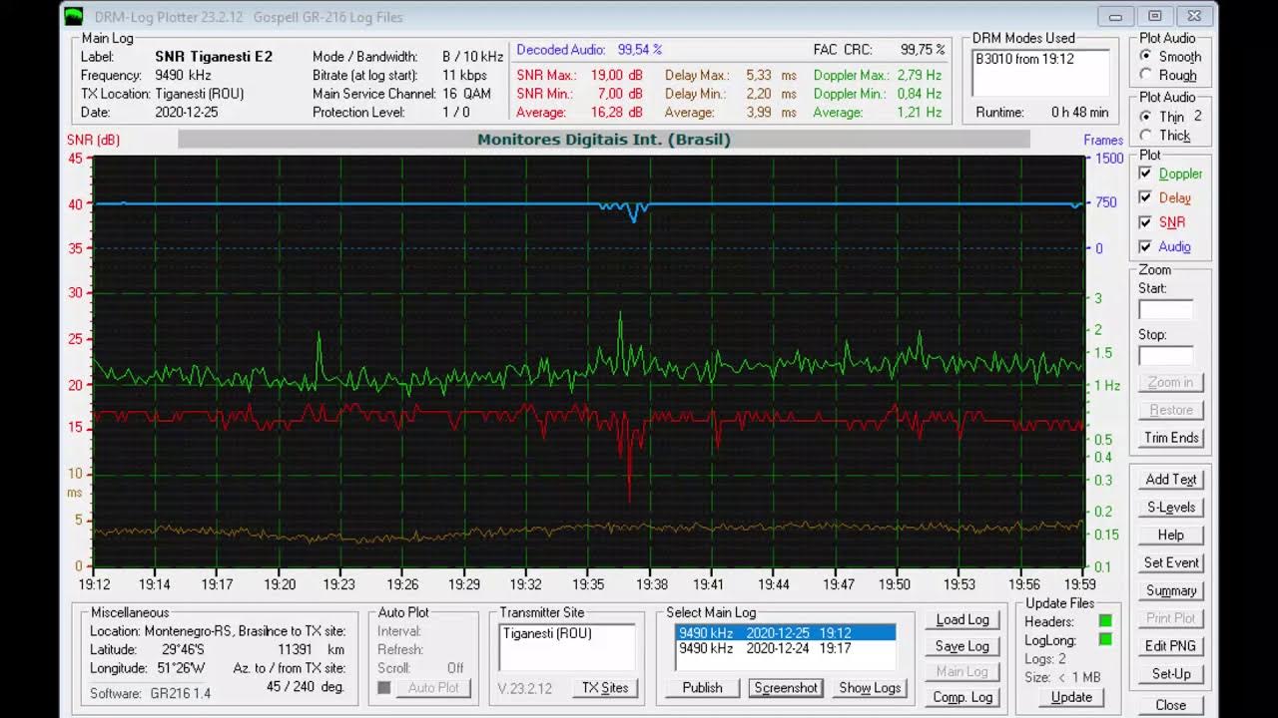The width and height of the screenshot is (1278, 718).
Task: Click the Trim Ends button
Action: click(1171, 438)
